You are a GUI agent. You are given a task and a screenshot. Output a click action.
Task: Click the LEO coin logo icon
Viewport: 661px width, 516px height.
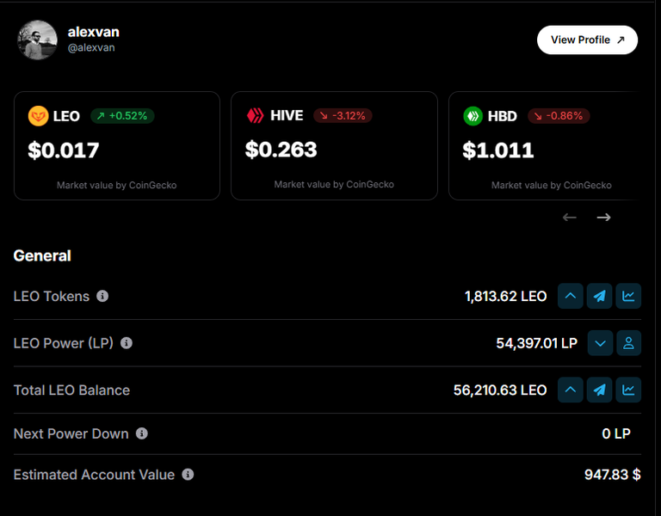(39, 116)
